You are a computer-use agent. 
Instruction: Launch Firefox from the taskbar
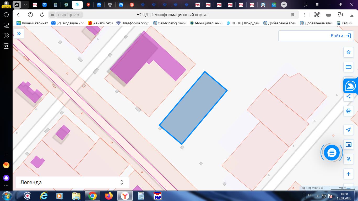click(109, 196)
